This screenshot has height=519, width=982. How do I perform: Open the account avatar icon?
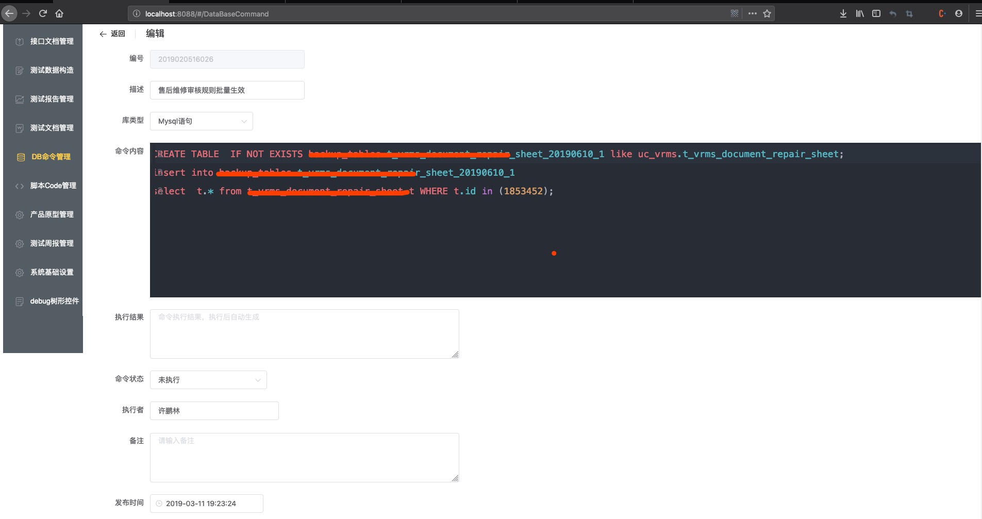click(959, 13)
